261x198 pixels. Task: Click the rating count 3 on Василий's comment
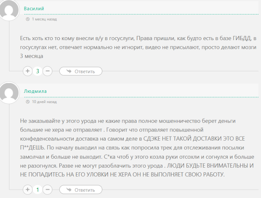[38, 71]
